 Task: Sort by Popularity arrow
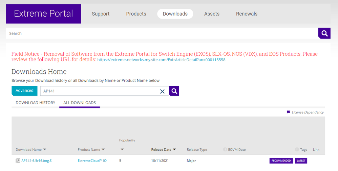(x=122, y=149)
